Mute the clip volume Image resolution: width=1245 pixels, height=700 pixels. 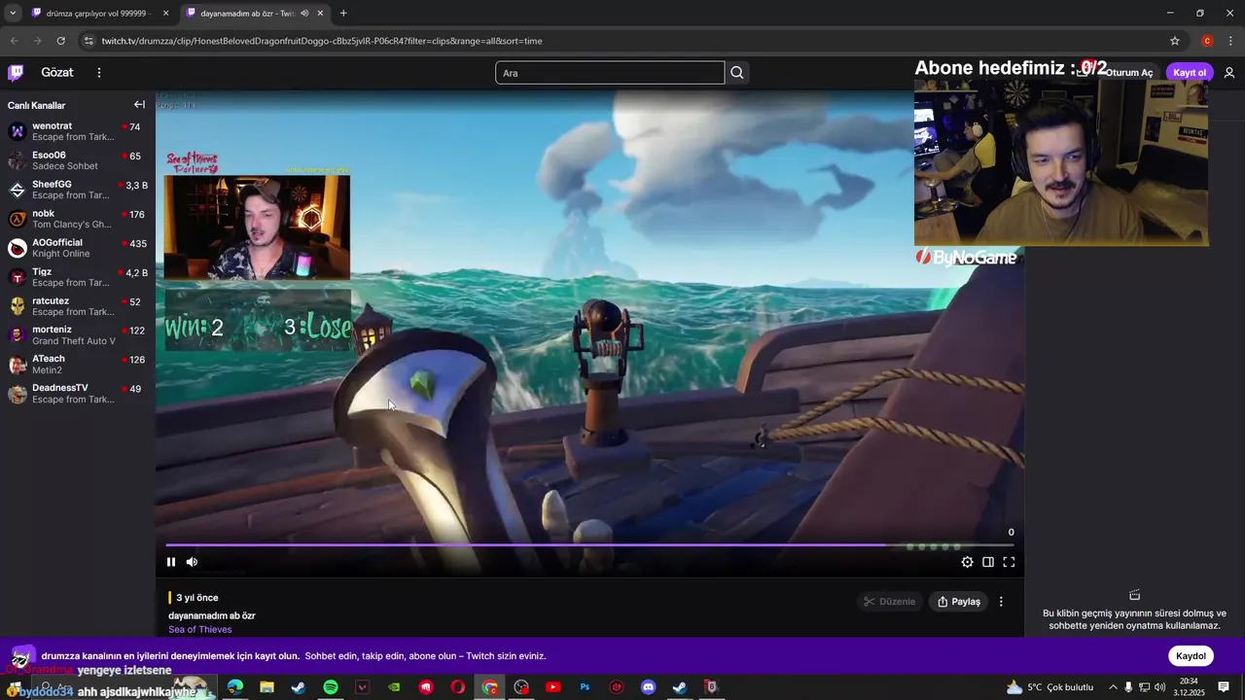click(192, 562)
